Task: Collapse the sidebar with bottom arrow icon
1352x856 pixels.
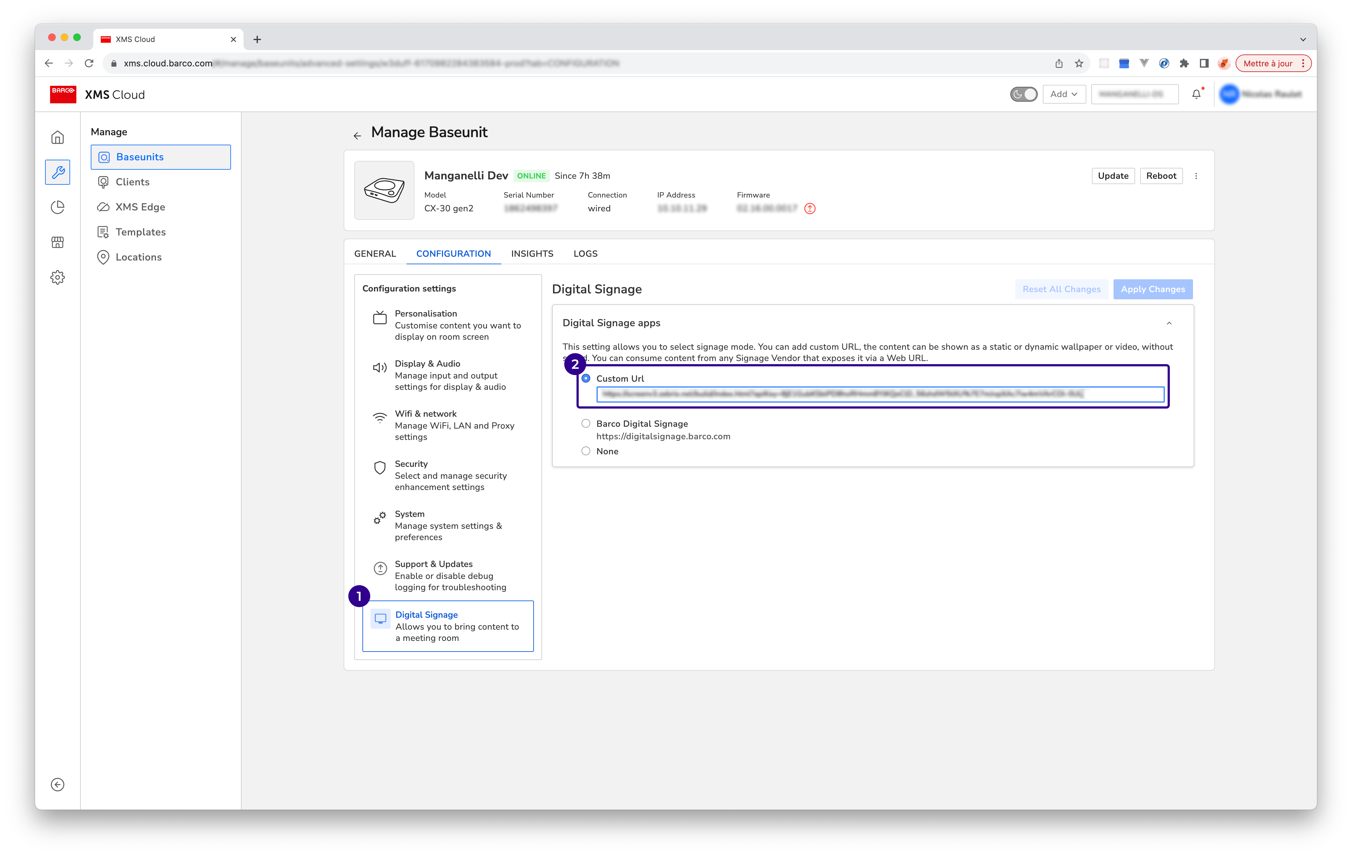Action: pos(57,784)
